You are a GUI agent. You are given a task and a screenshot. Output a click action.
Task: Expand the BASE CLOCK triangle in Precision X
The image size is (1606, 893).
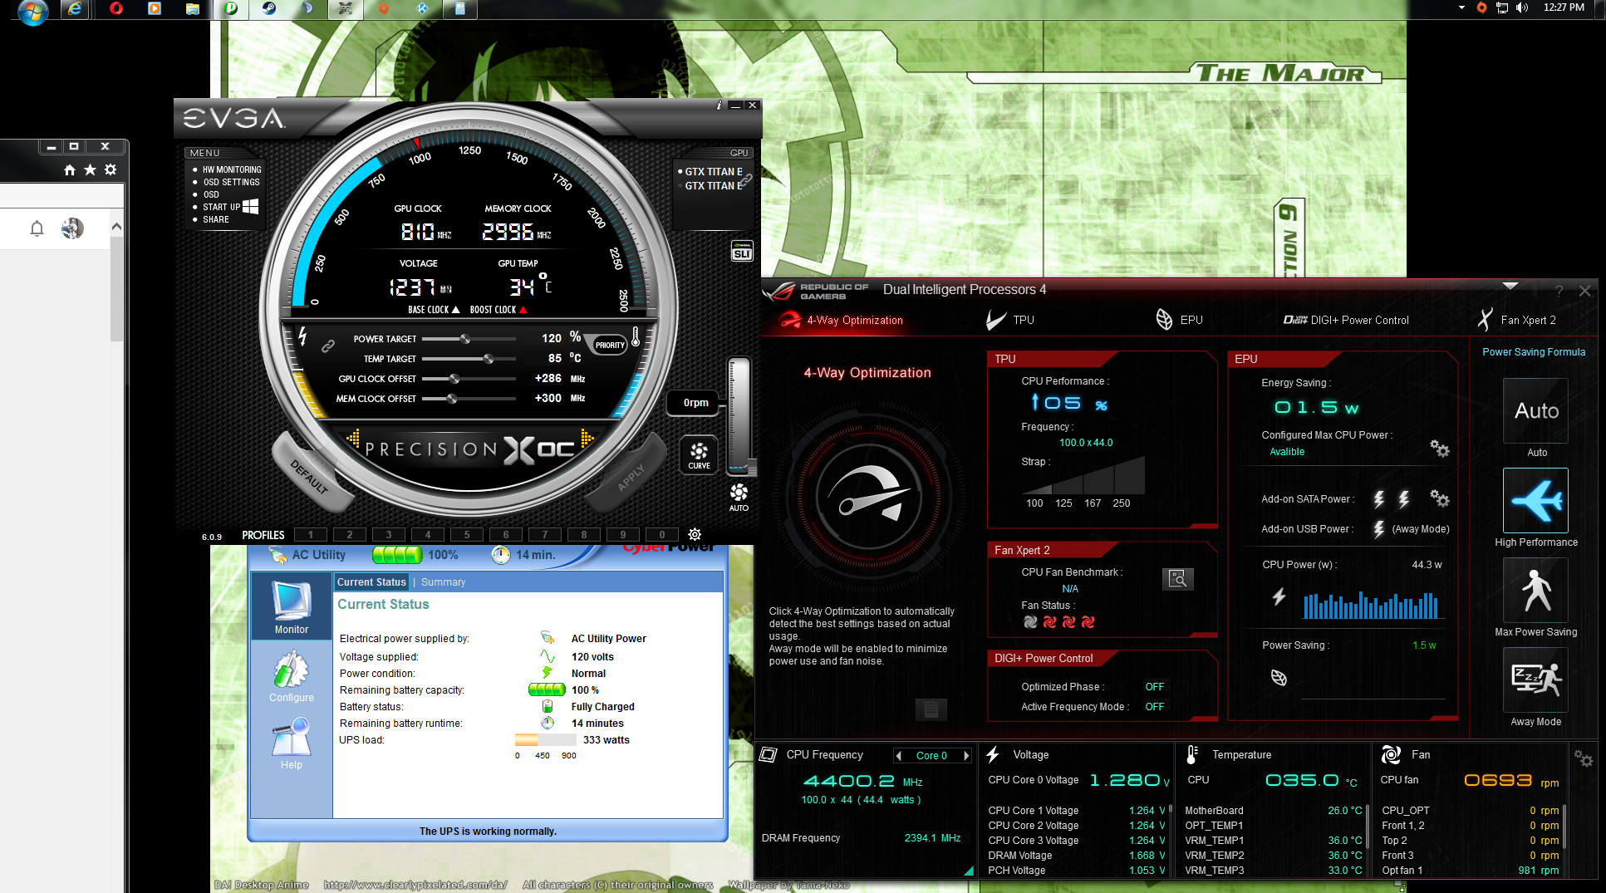[455, 309]
